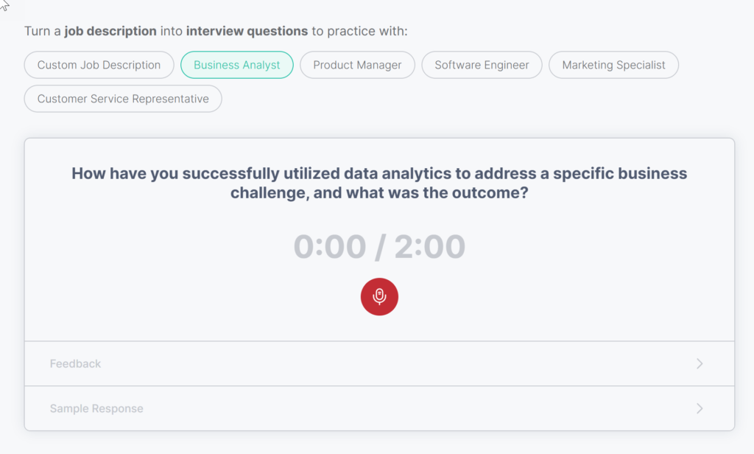
Task: Show the Sample Response section label
Action: (x=96, y=408)
